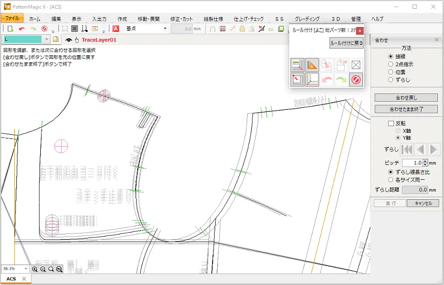Expand the 基点 combo box
The width and height of the screenshot is (444, 285).
click(x=165, y=29)
